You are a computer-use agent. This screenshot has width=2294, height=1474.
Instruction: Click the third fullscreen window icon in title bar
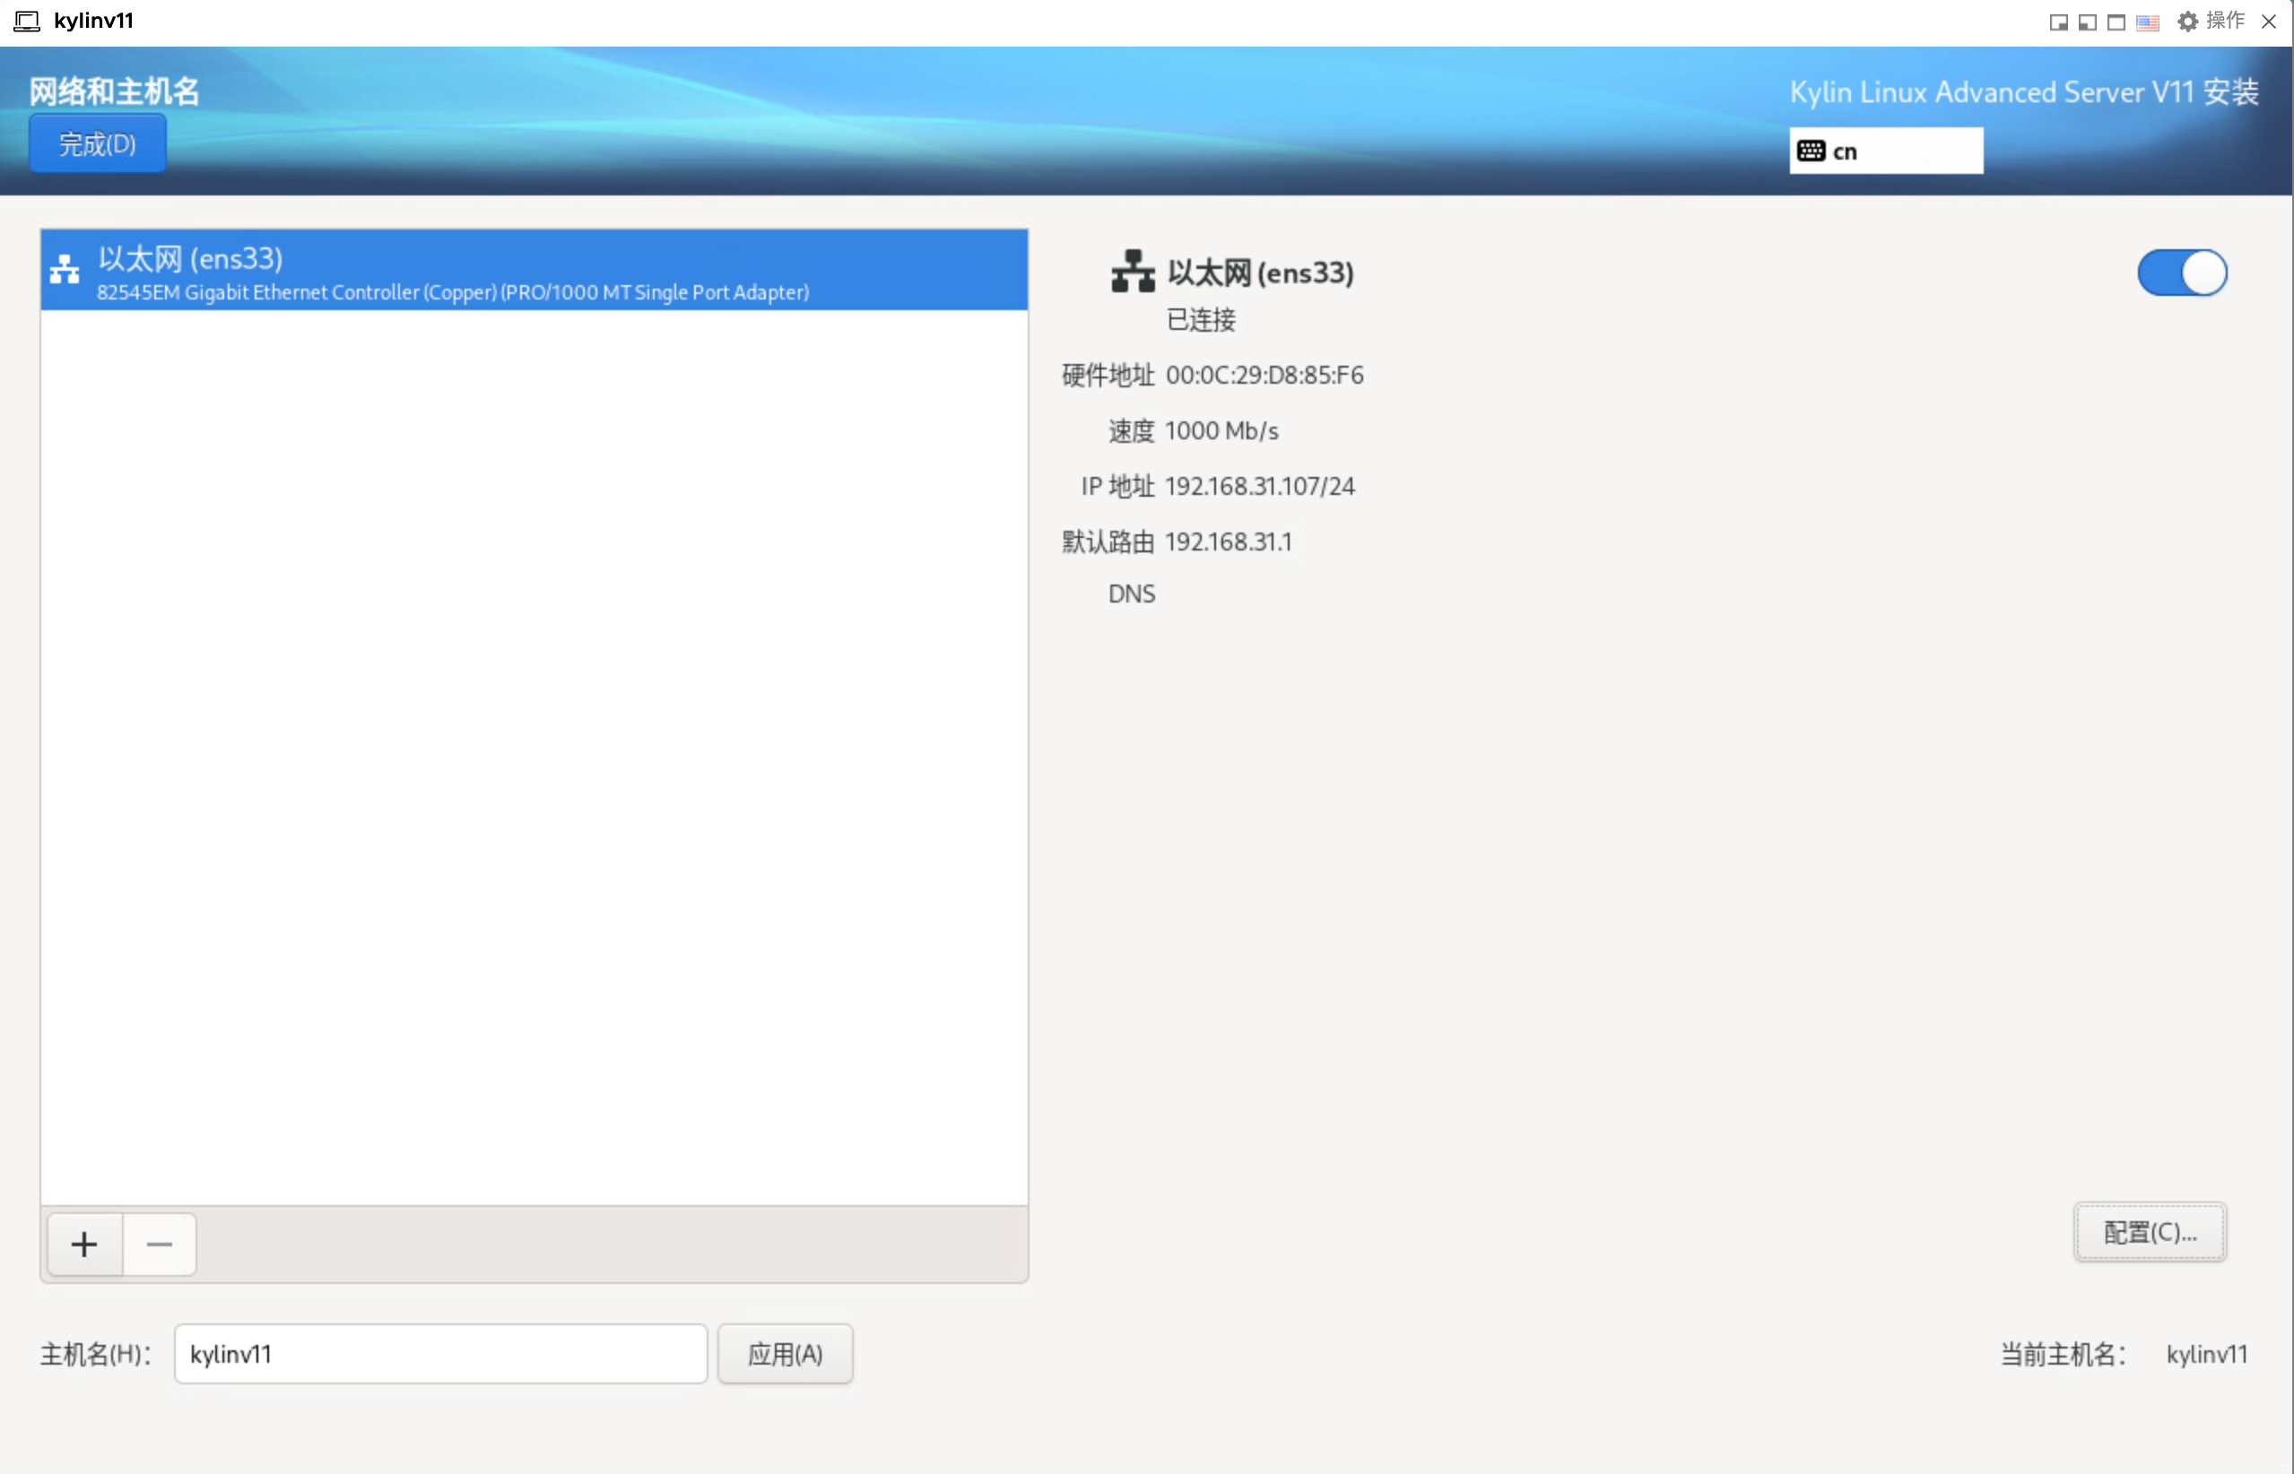click(2116, 22)
